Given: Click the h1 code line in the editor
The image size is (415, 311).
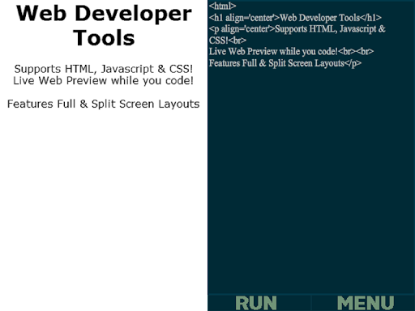Looking at the screenshot, I should (295, 18).
